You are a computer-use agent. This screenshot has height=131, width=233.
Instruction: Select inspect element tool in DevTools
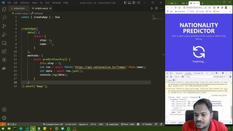(x=167, y=73)
